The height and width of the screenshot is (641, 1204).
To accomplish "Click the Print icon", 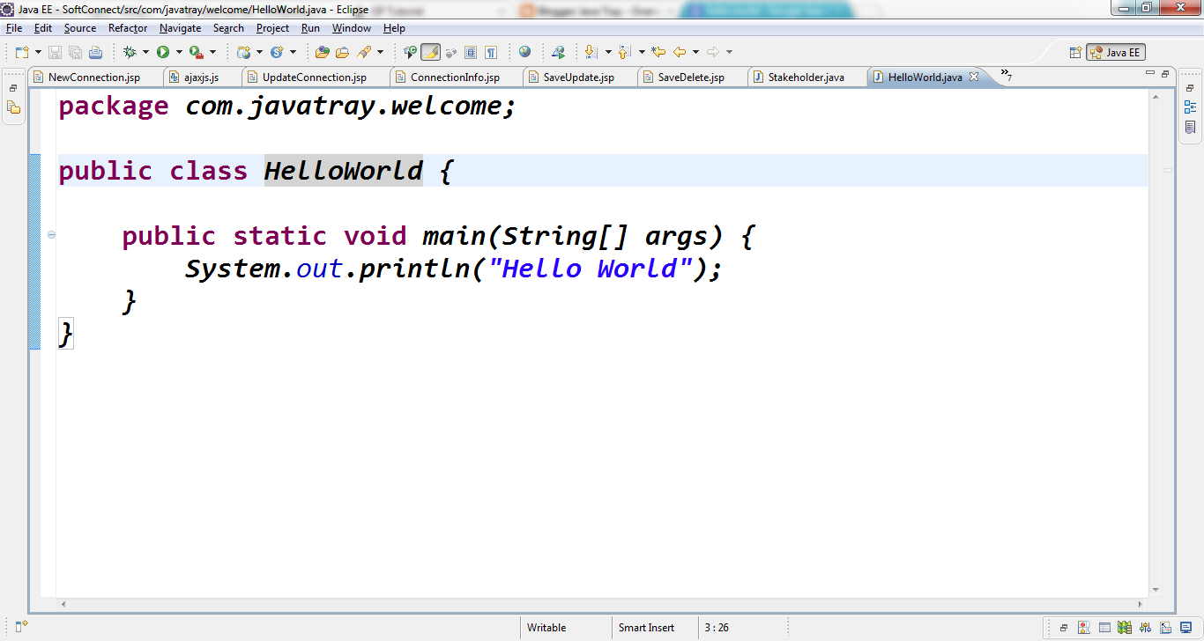I will tap(96, 51).
